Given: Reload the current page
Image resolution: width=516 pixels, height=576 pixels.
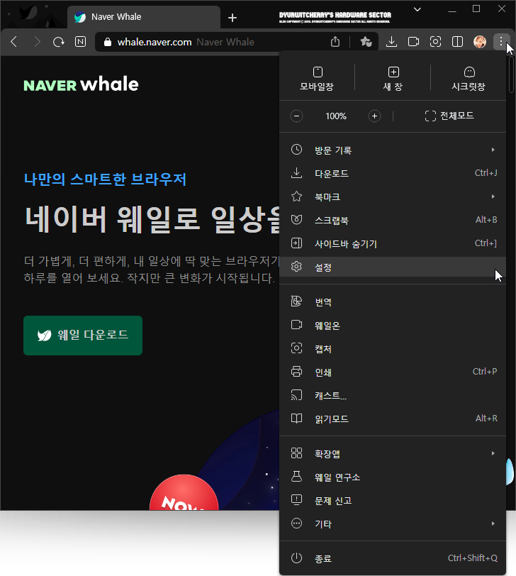Looking at the screenshot, I should [58, 42].
